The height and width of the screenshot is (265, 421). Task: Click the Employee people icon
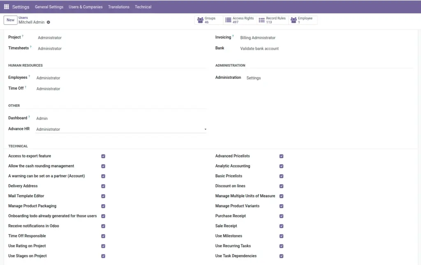click(x=294, y=20)
